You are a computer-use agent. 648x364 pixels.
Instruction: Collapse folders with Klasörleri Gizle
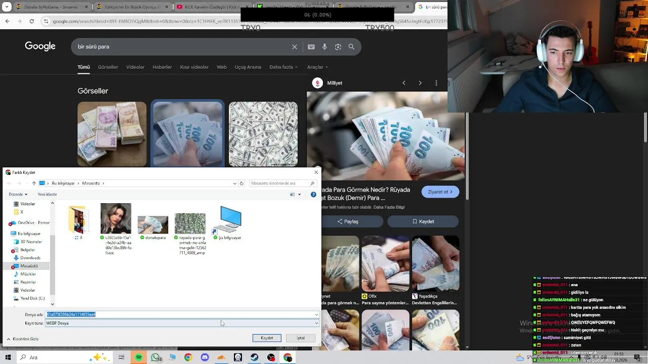22,339
